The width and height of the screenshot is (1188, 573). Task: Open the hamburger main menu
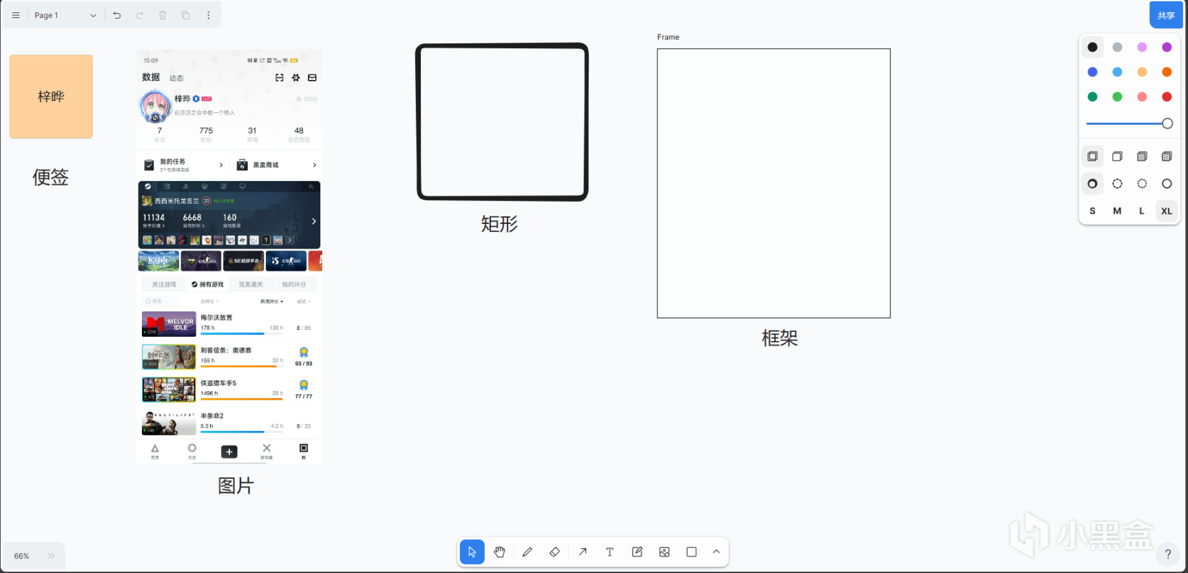(x=16, y=15)
